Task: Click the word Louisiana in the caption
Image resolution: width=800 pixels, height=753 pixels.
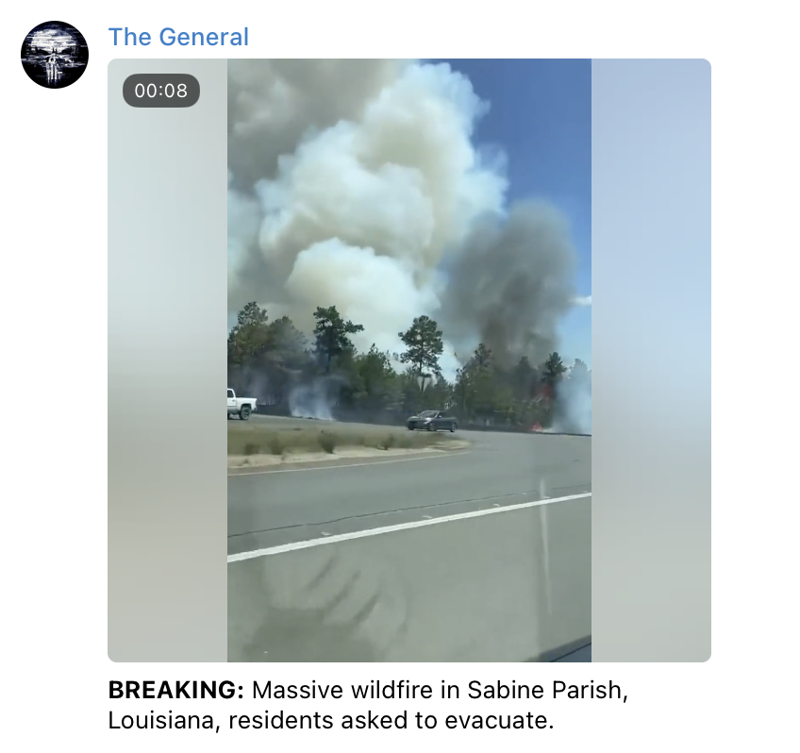Action: [164, 720]
